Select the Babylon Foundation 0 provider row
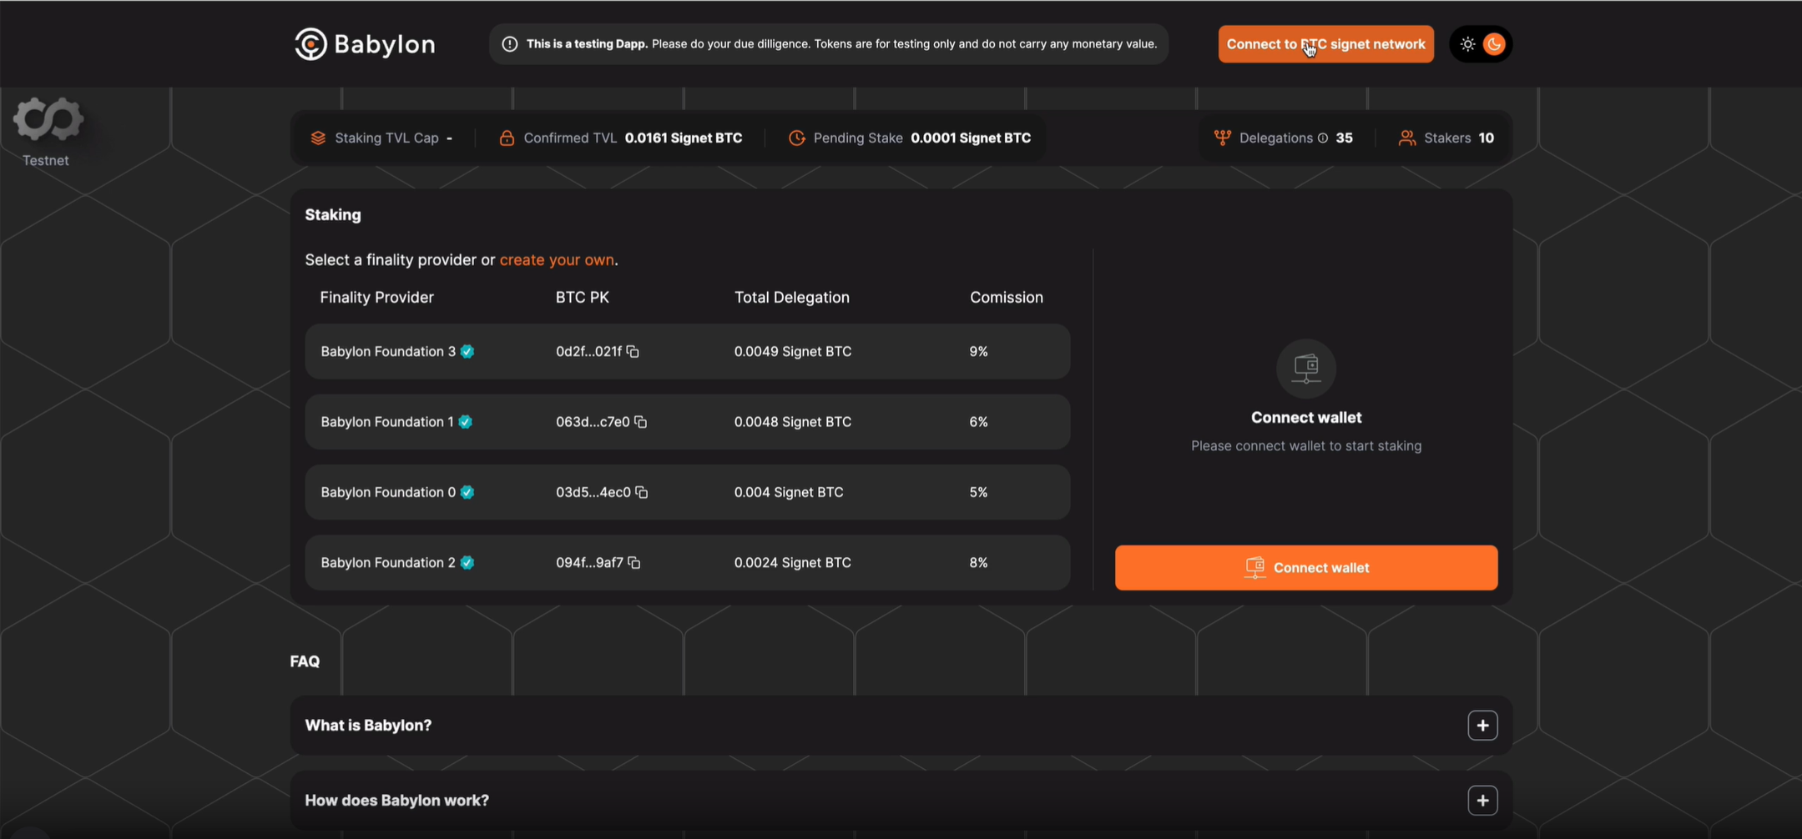 [x=687, y=492]
